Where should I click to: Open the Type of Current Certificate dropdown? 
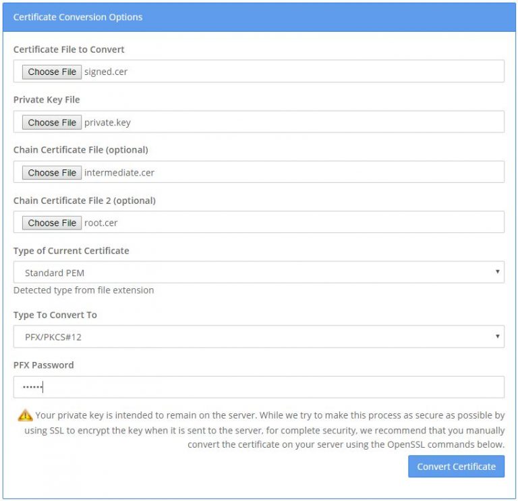(259, 272)
